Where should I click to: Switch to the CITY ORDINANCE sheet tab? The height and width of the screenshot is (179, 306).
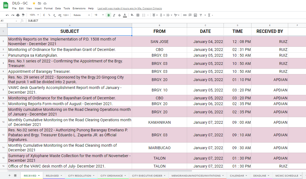(111, 176)
